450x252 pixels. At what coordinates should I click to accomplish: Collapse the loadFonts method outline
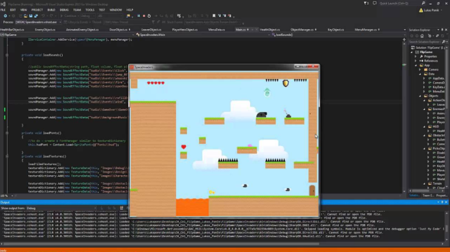pyautogui.click(x=7, y=133)
